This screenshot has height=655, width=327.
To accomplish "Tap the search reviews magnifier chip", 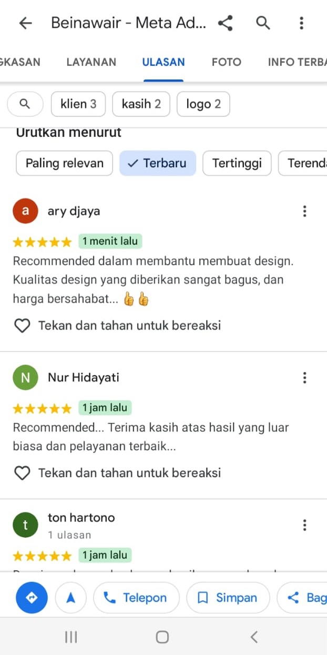I will [x=25, y=104].
